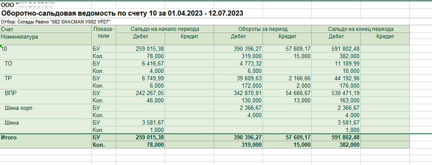Select the ВПР debit turnover 342 870,81

[238, 93]
